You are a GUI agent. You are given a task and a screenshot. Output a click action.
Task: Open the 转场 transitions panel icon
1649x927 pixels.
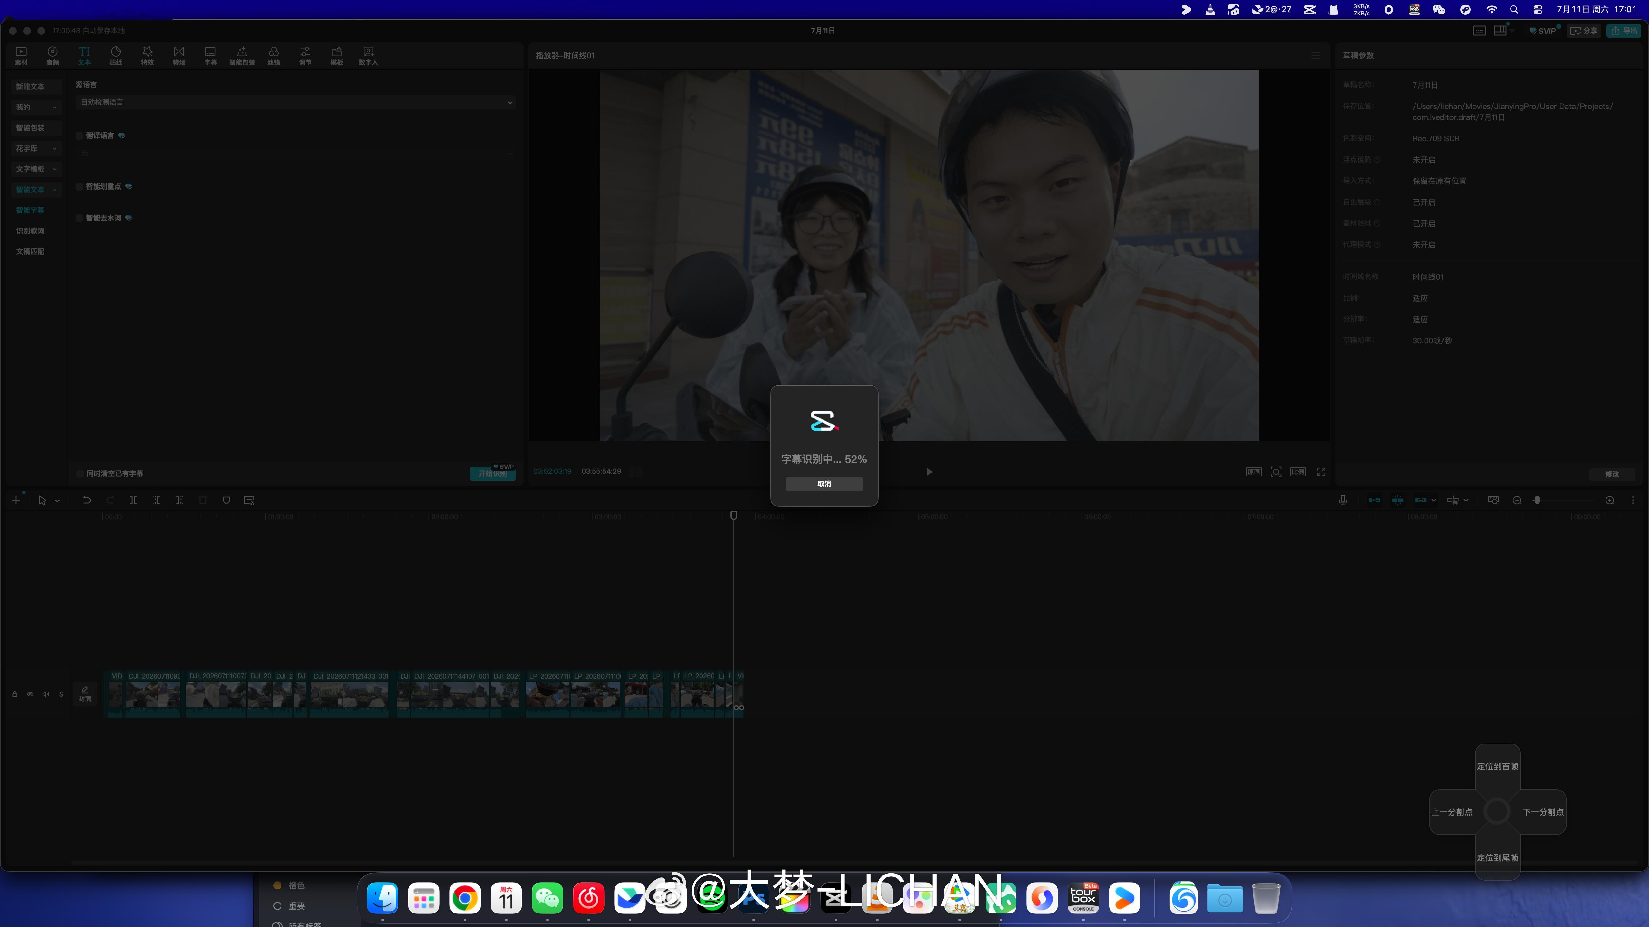coord(179,56)
